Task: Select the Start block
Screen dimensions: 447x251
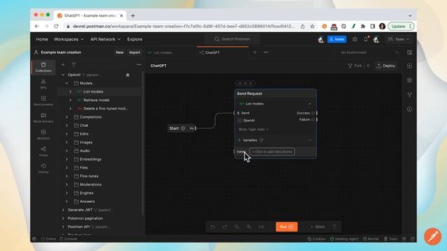Action: [x=182, y=128]
